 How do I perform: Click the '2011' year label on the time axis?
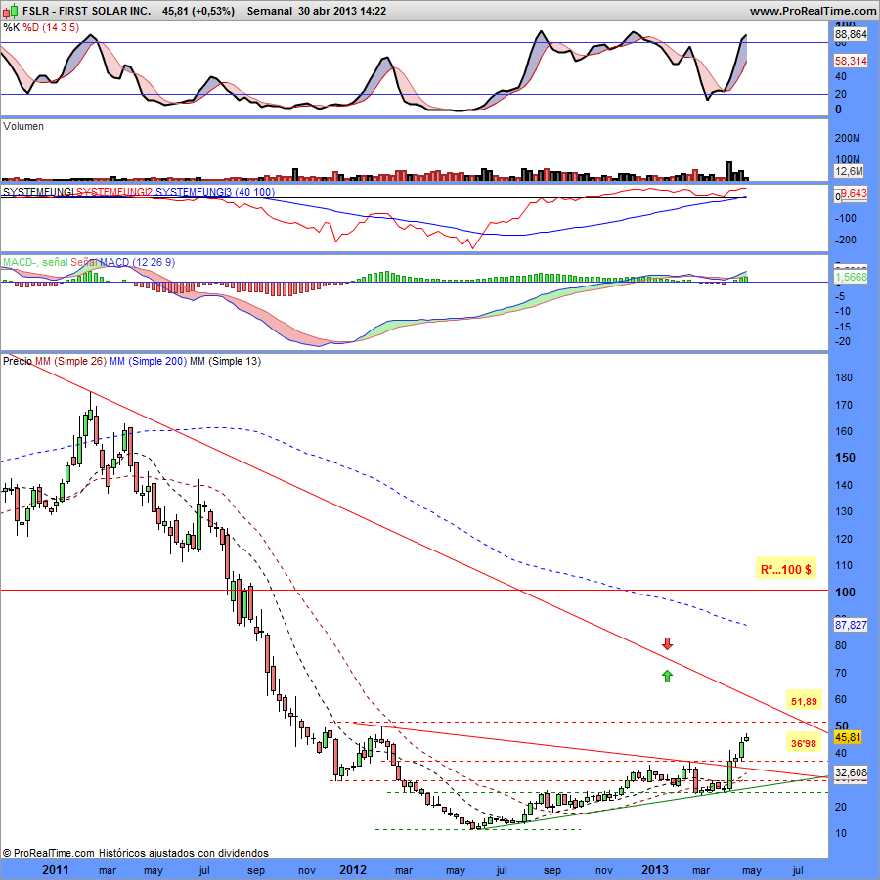pyautogui.click(x=56, y=870)
